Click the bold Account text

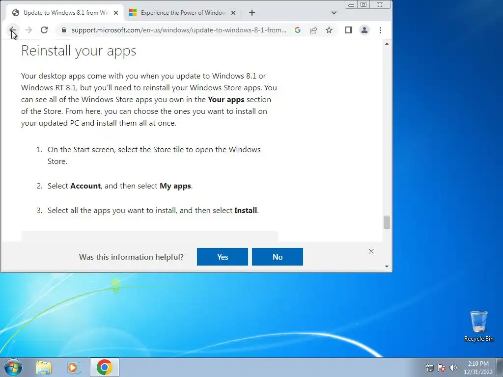[x=85, y=186]
